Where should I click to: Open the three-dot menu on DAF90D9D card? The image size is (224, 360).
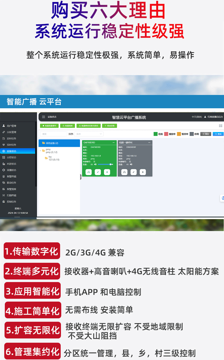pos(114,142)
